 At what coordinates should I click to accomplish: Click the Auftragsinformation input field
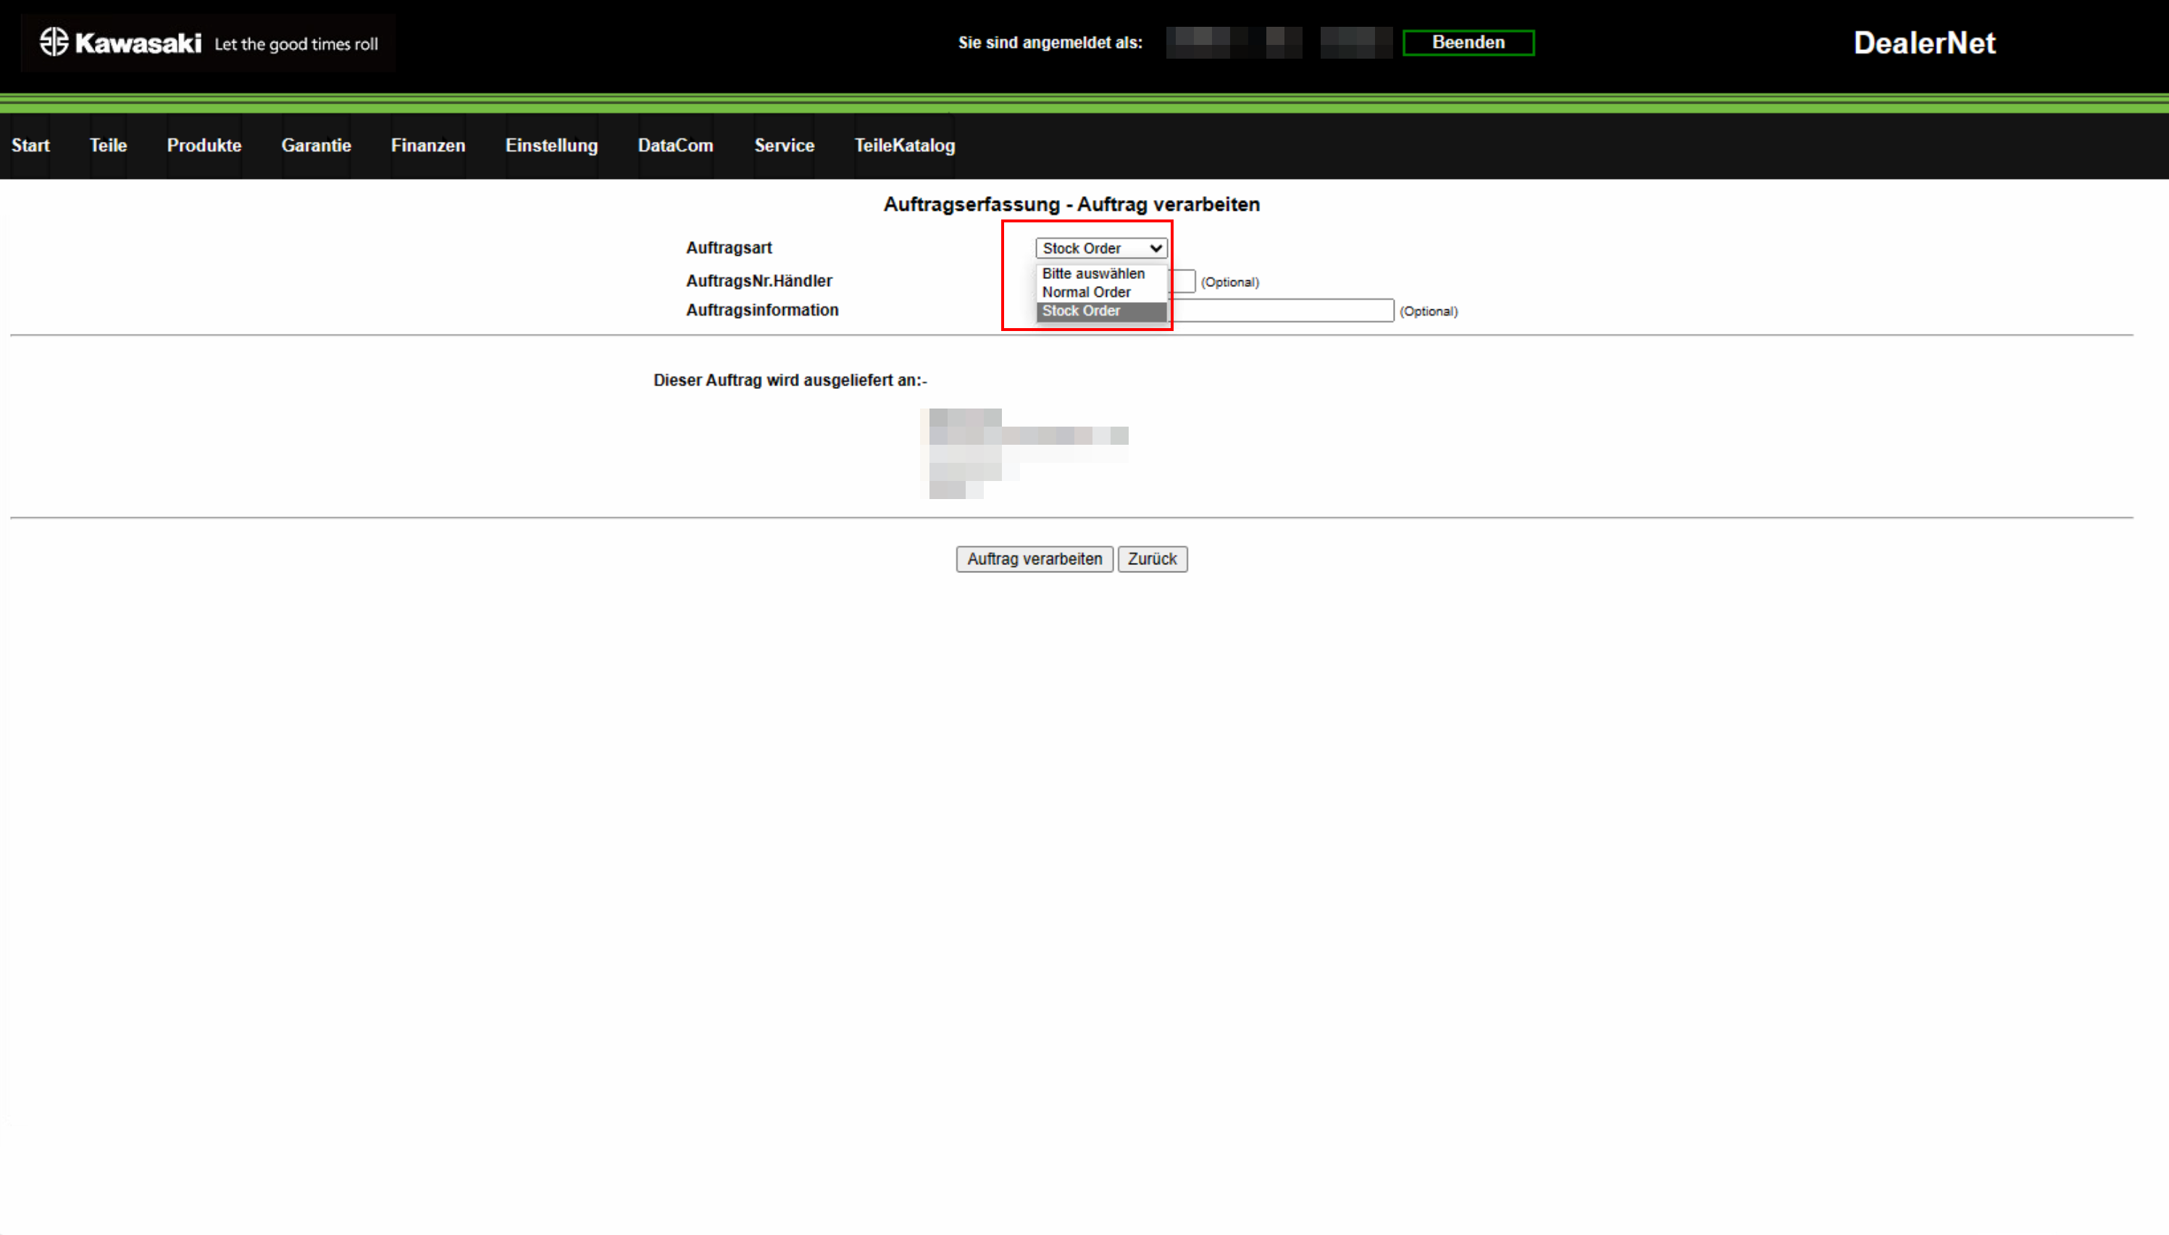coord(1281,311)
